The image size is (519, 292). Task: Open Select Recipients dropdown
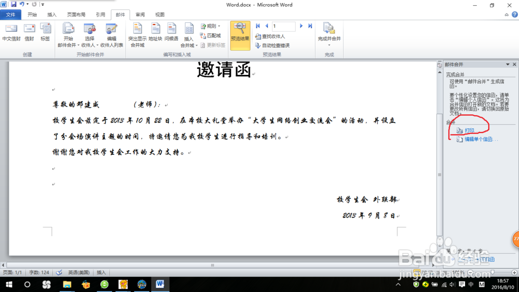point(89,35)
